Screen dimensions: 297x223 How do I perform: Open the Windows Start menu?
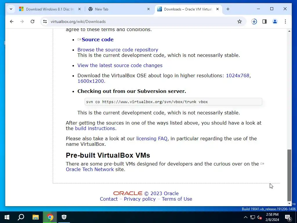click(7, 217)
